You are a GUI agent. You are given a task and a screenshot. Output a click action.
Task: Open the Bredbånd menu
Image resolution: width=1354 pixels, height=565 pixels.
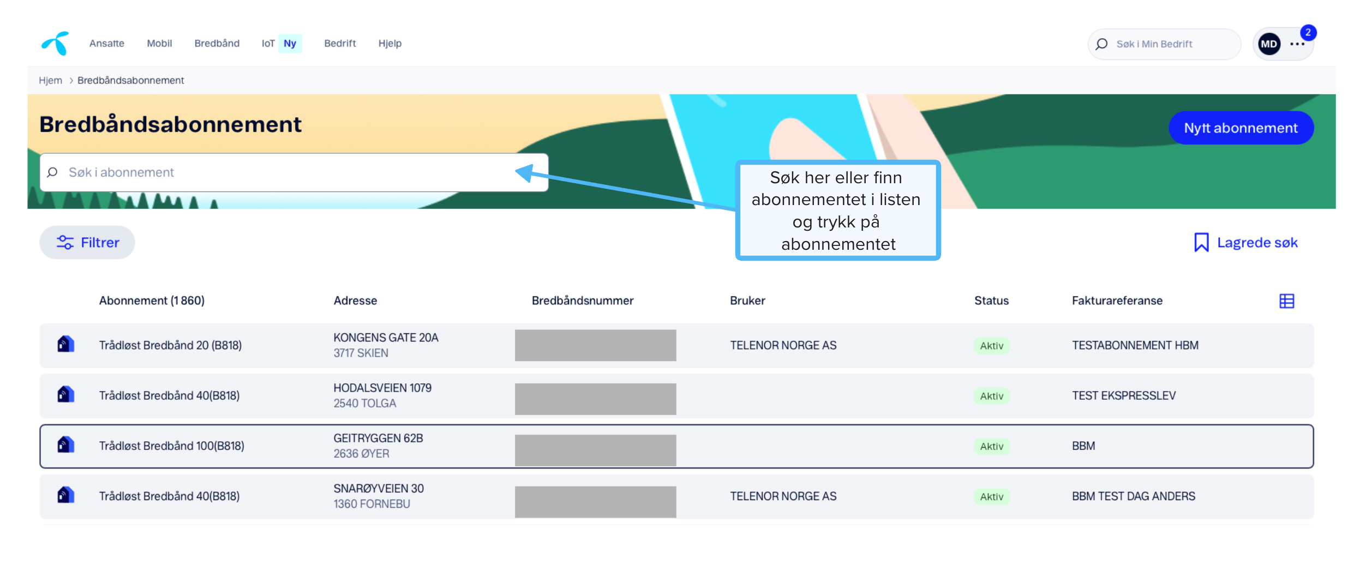coord(217,44)
